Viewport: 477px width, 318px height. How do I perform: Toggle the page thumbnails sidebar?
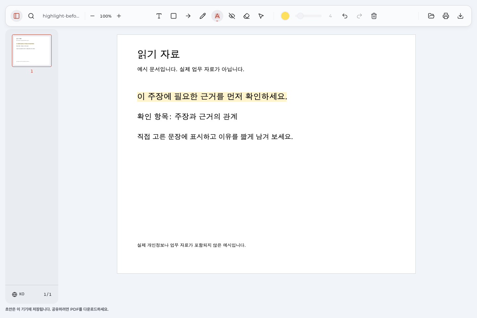[x=17, y=16]
